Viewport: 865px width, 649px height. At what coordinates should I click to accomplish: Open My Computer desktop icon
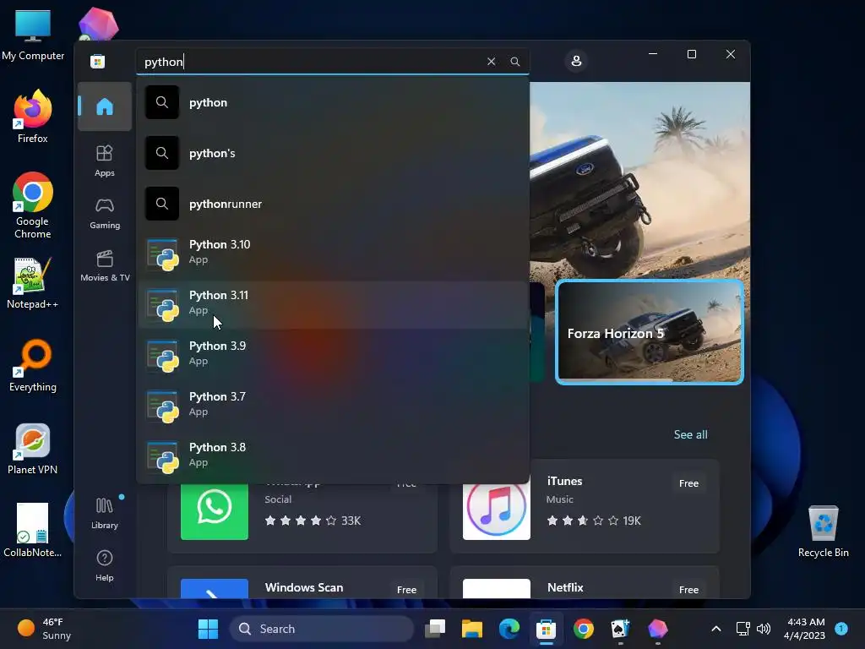point(33,35)
